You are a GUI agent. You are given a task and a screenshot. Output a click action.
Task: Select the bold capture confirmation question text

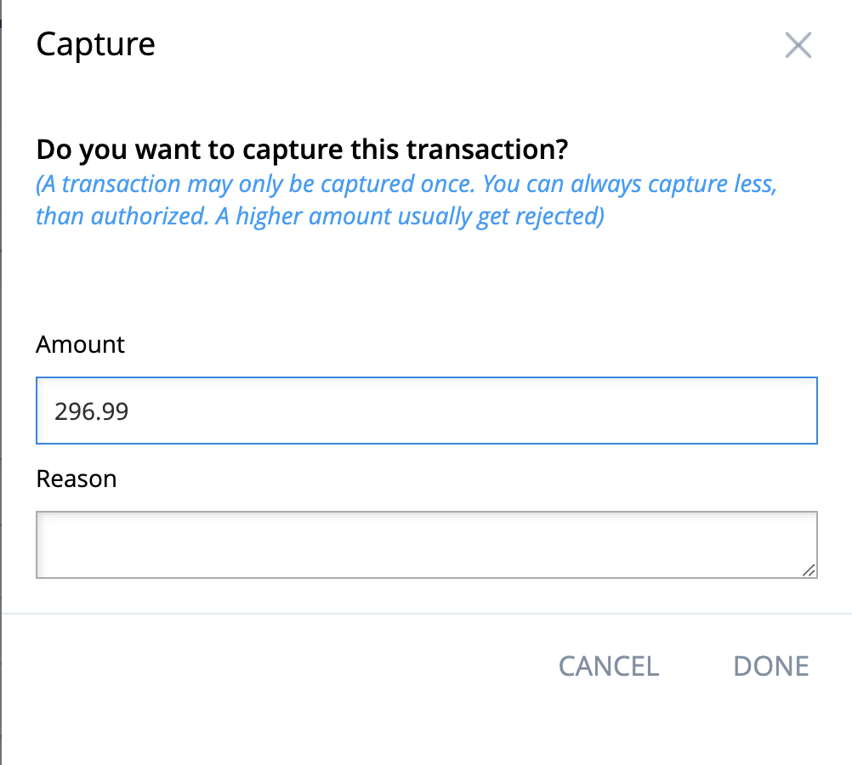(x=302, y=149)
